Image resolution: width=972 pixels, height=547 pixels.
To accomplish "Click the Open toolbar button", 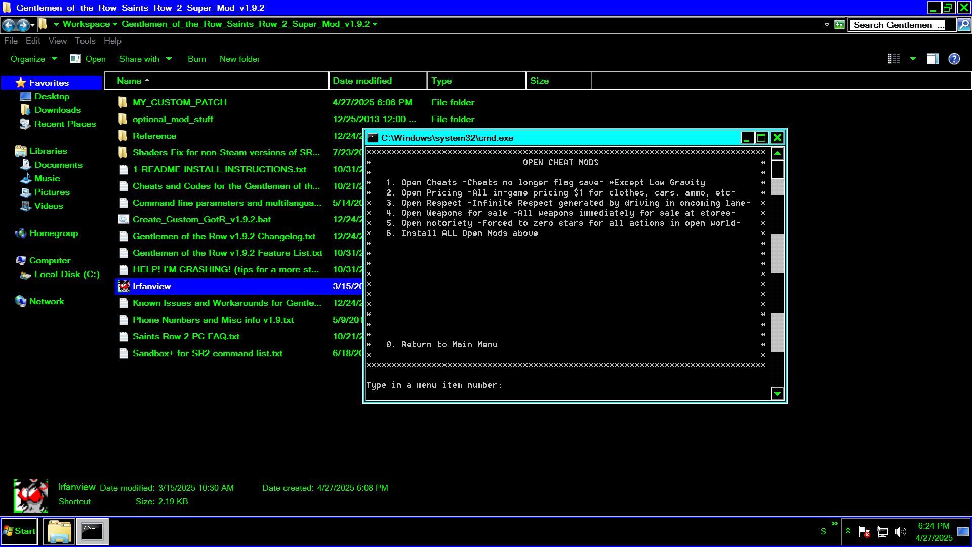I will tap(88, 59).
